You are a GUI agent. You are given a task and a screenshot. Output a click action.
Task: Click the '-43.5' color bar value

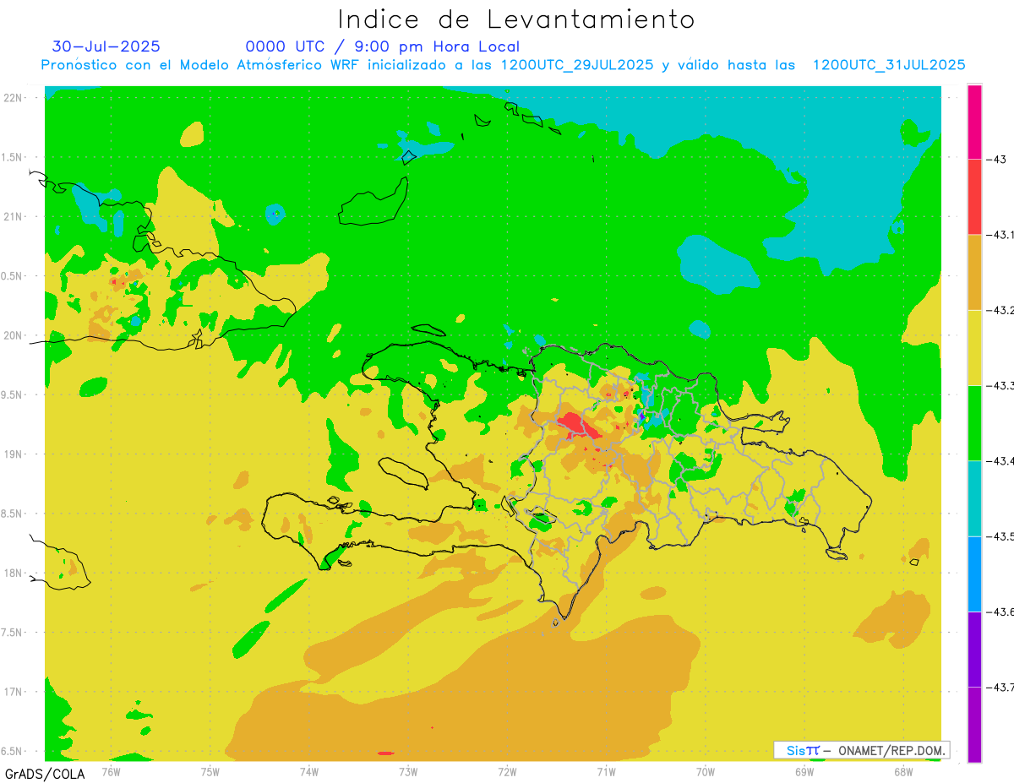1001,536
